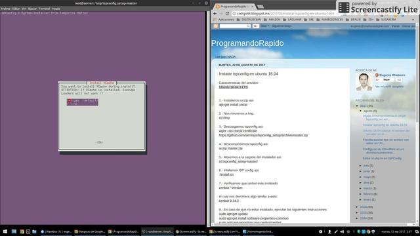Open Ver mi perfil completo link
Image resolution: width=420 pixels, height=236 pixels.
(389, 87)
